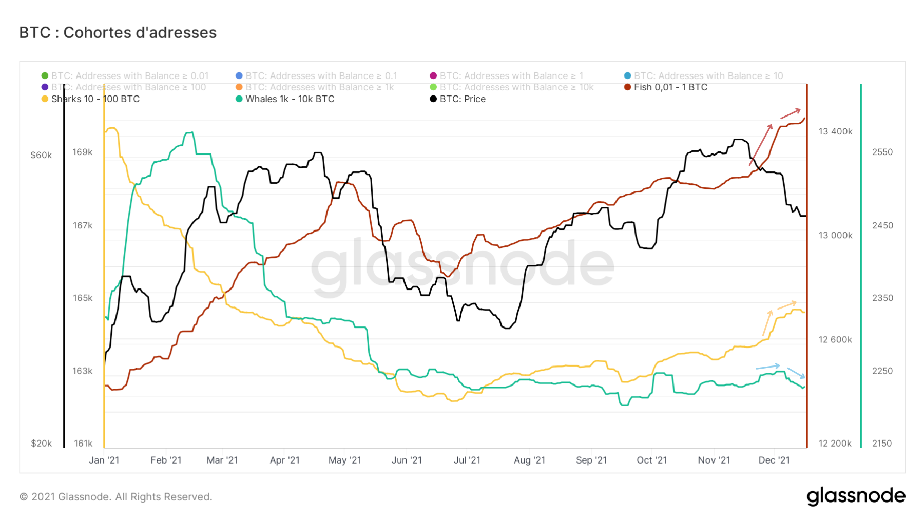Image resolution: width=924 pixels, height=520 pixels.
Task: Click the steep red arrow near the Fish line
Action: (761, 144)
